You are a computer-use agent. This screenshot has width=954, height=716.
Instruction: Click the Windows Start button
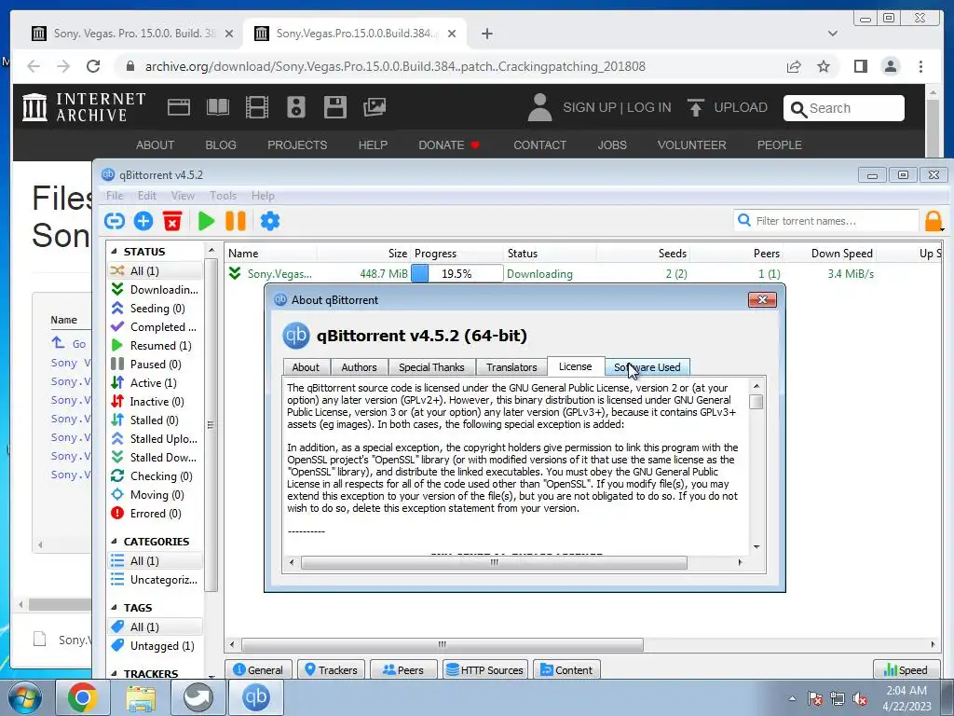click(25, 697)
